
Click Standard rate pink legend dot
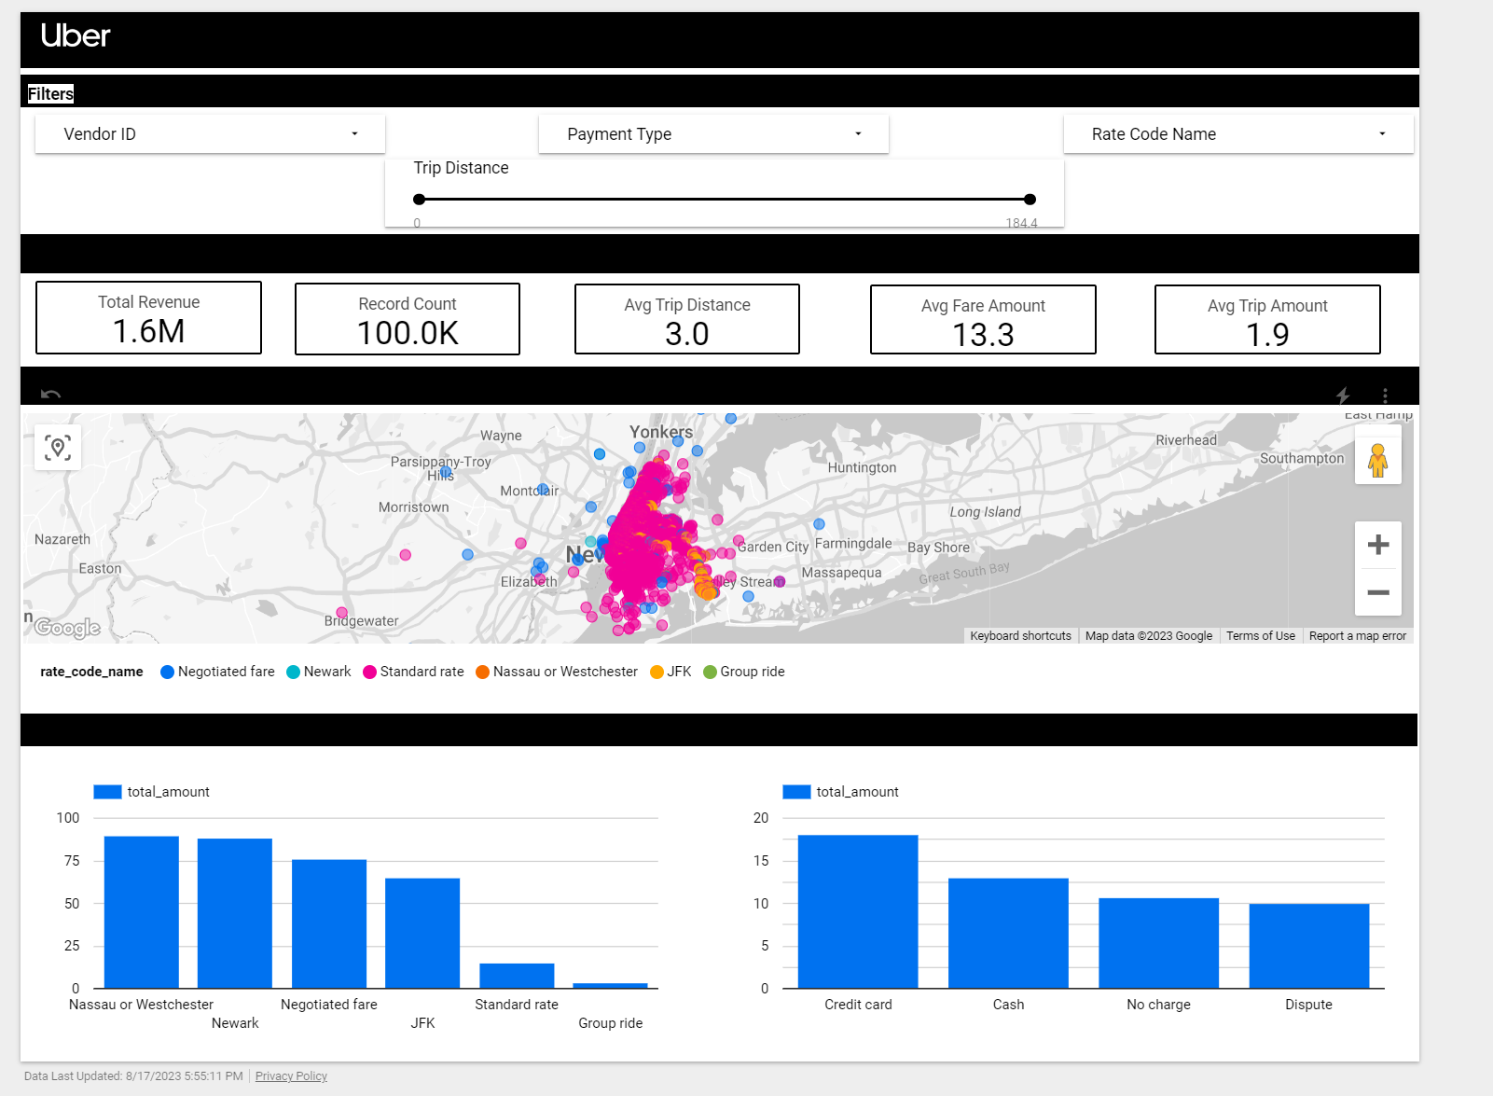369,672
